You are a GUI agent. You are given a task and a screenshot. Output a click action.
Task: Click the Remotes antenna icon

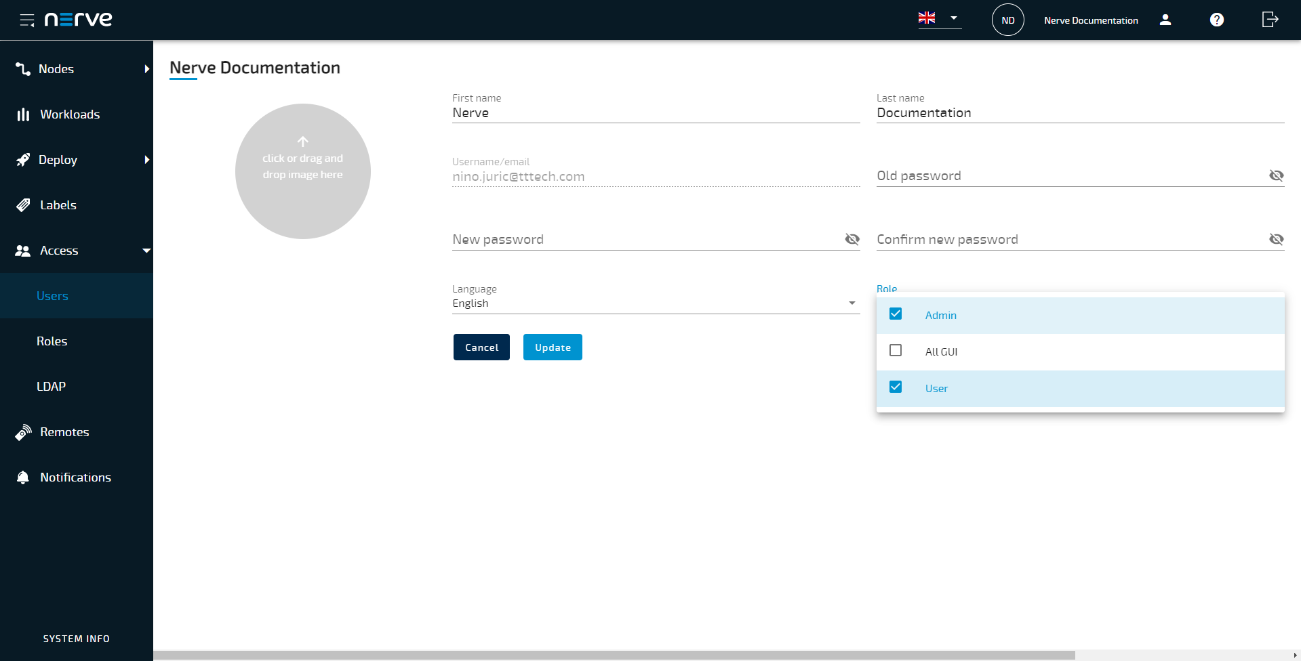(x=22, y=431)
